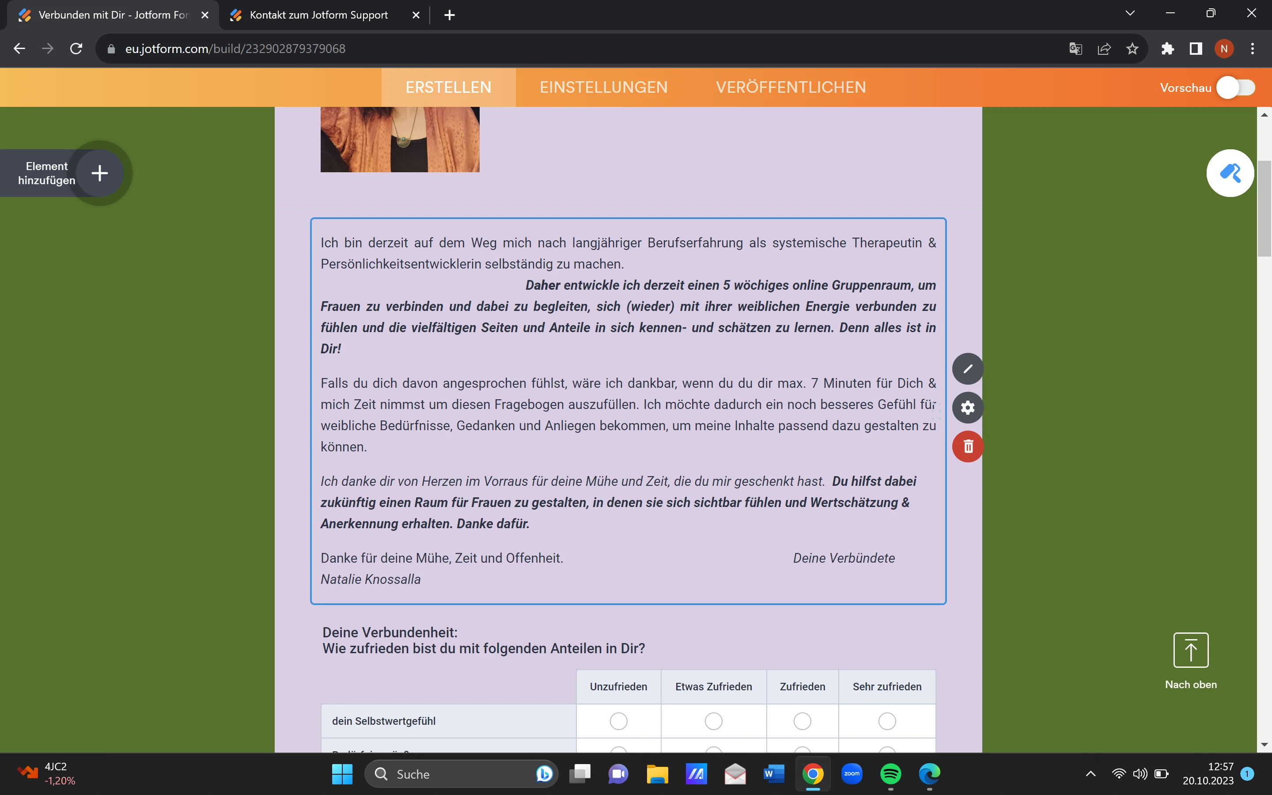Edit the text element with the pencil icon
Screen dimensions: 1272x795
click(967, 368)
